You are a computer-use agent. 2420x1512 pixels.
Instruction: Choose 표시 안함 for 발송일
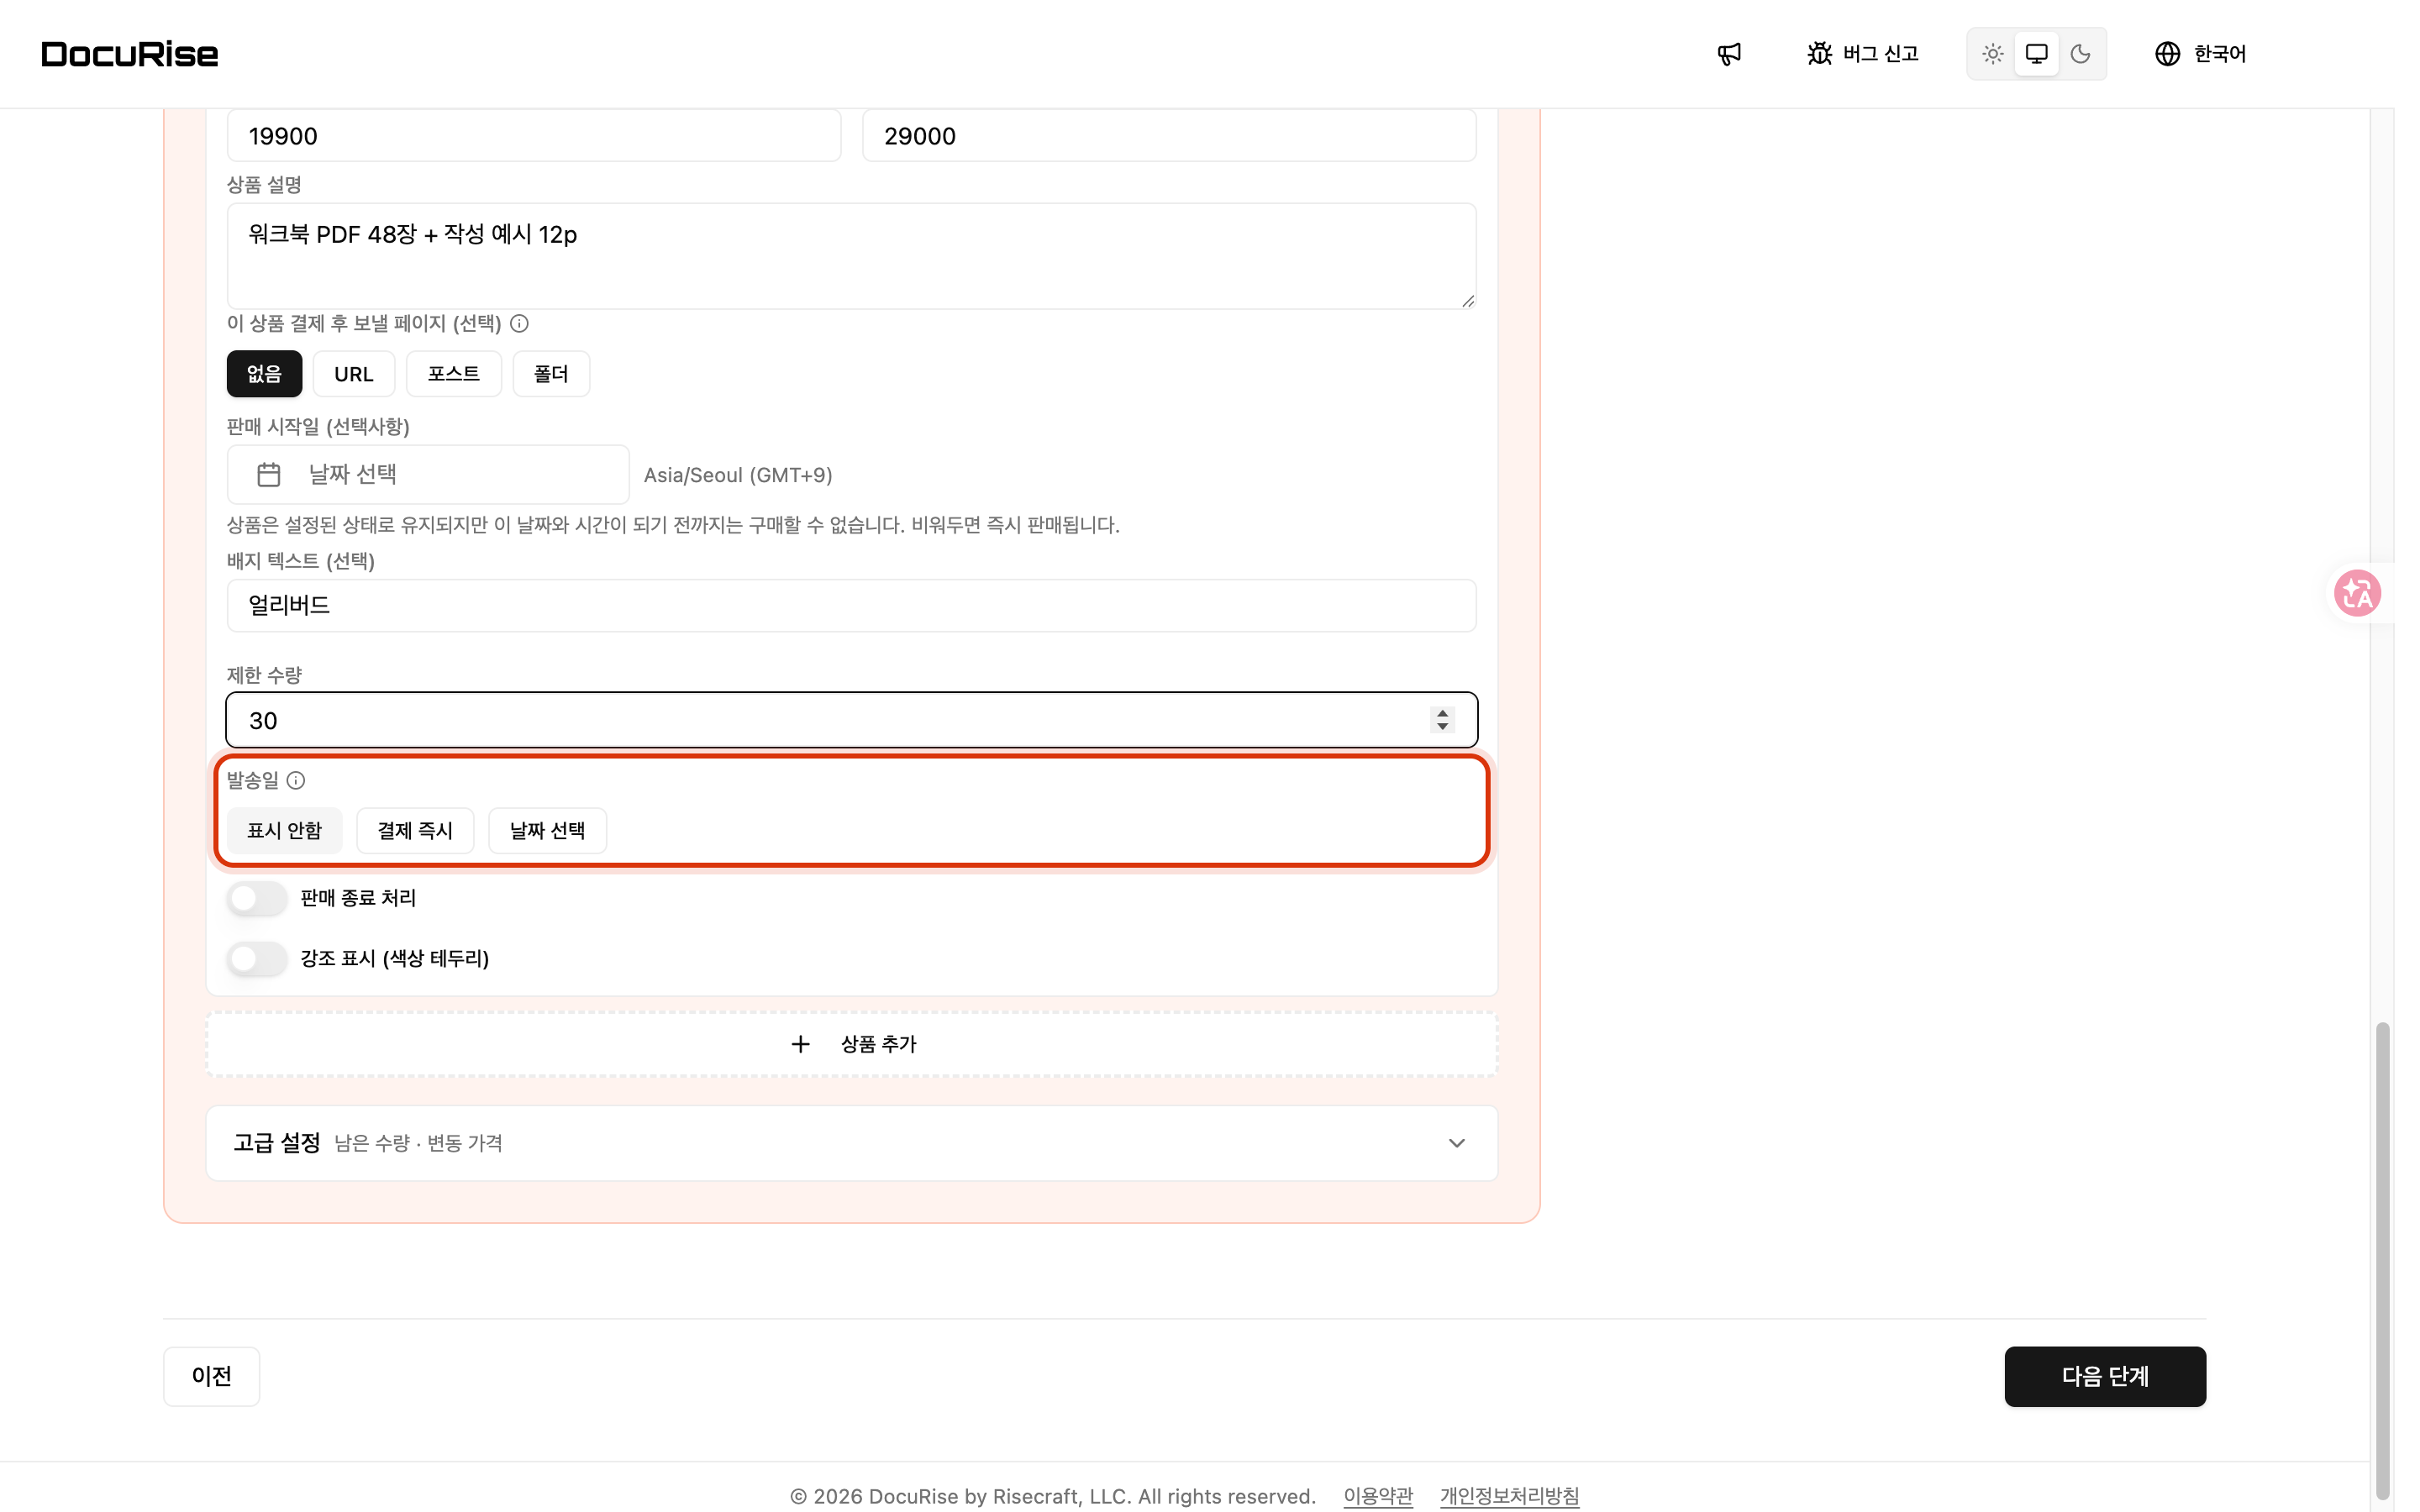point(284,830)
